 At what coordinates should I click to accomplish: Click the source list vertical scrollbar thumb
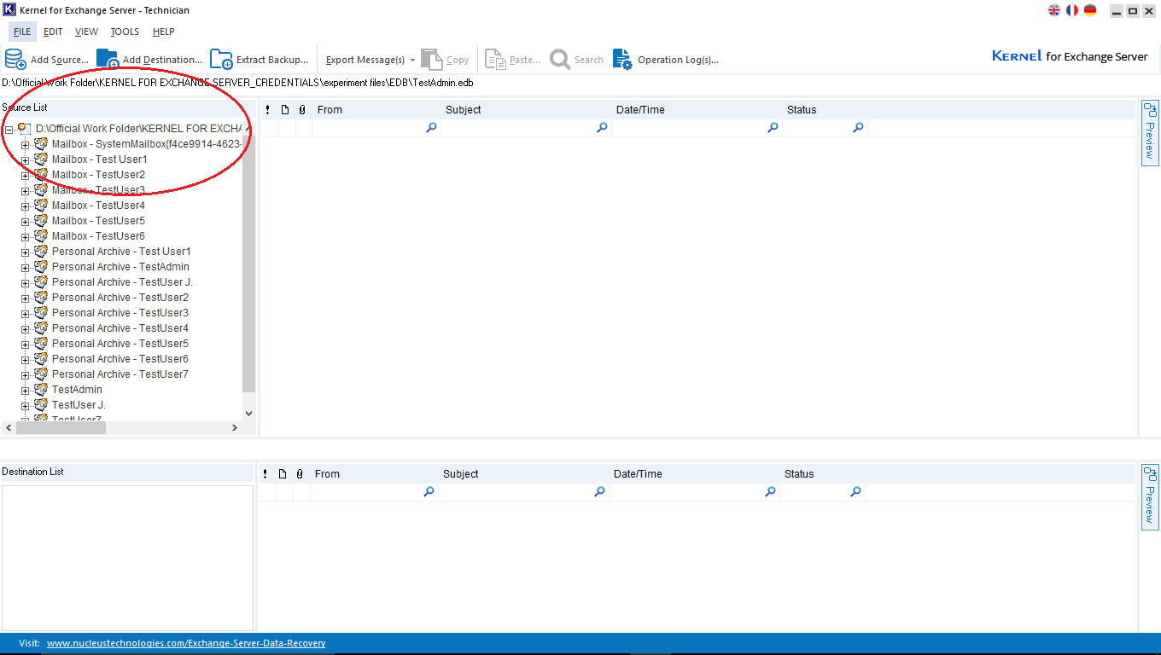click(x=248, y=264)
